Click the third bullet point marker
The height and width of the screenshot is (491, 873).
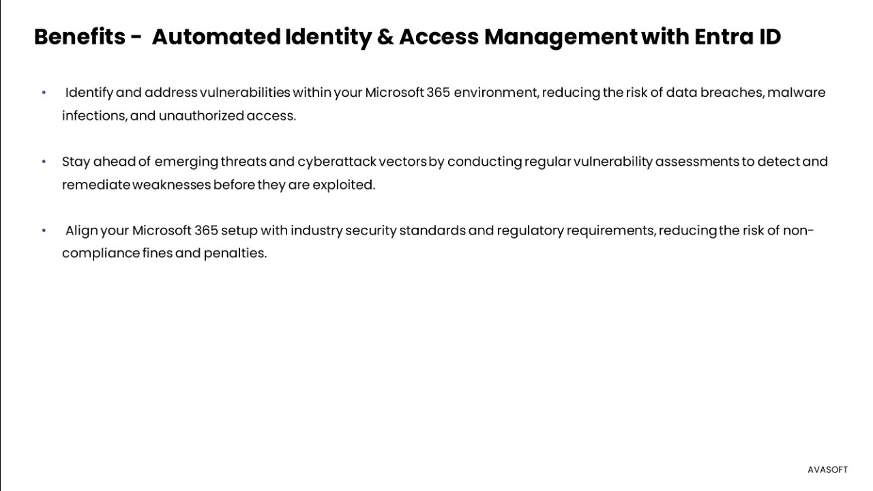tap(44, 230)
